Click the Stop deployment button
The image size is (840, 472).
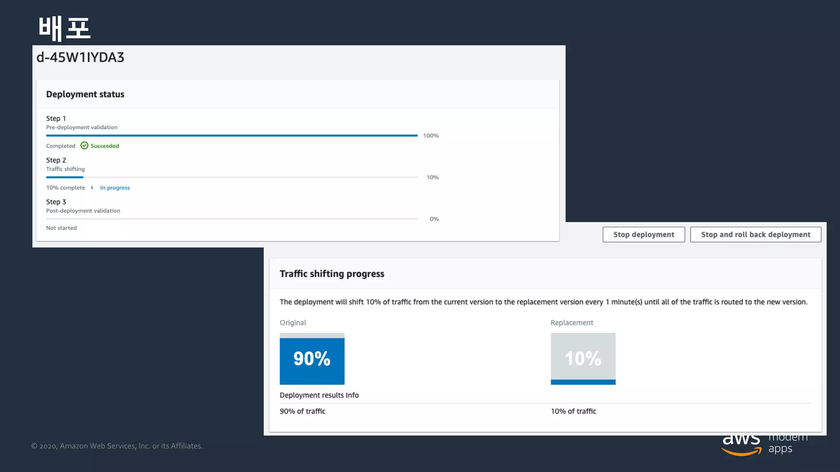point(643,234)
